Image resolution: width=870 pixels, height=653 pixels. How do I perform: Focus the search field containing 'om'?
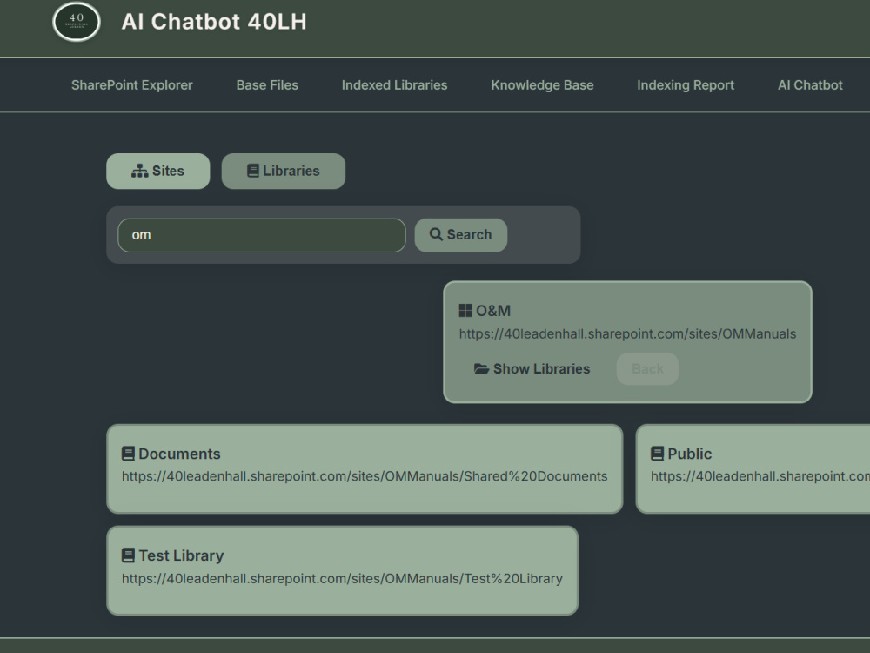click(262, 235)
